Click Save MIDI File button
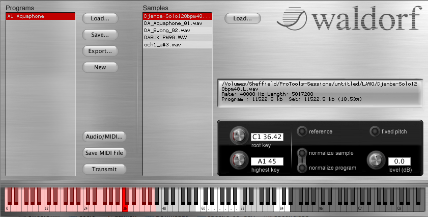This screenshot has width=428, height=217. pos(104,153)
